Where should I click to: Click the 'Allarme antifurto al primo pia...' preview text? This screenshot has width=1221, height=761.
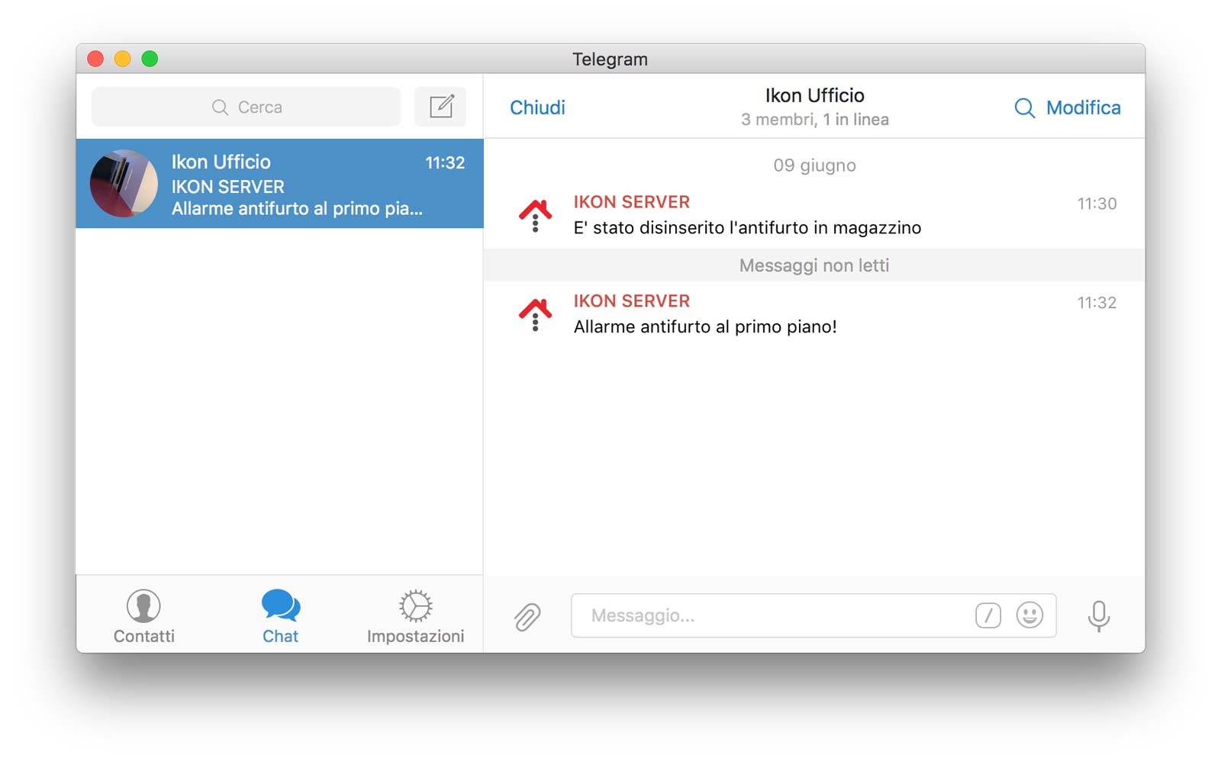coord(297,209)
